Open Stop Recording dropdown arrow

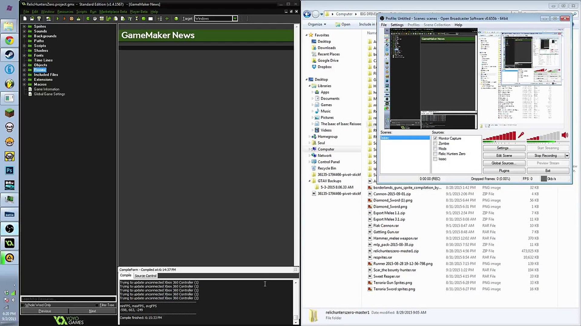tap(567, 155)
